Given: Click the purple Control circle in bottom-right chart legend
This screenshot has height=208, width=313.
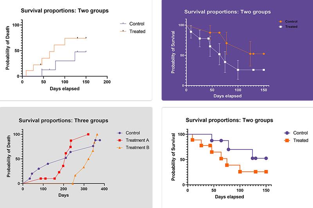Looking at the screenshot, I should click(x=287, y=133).
